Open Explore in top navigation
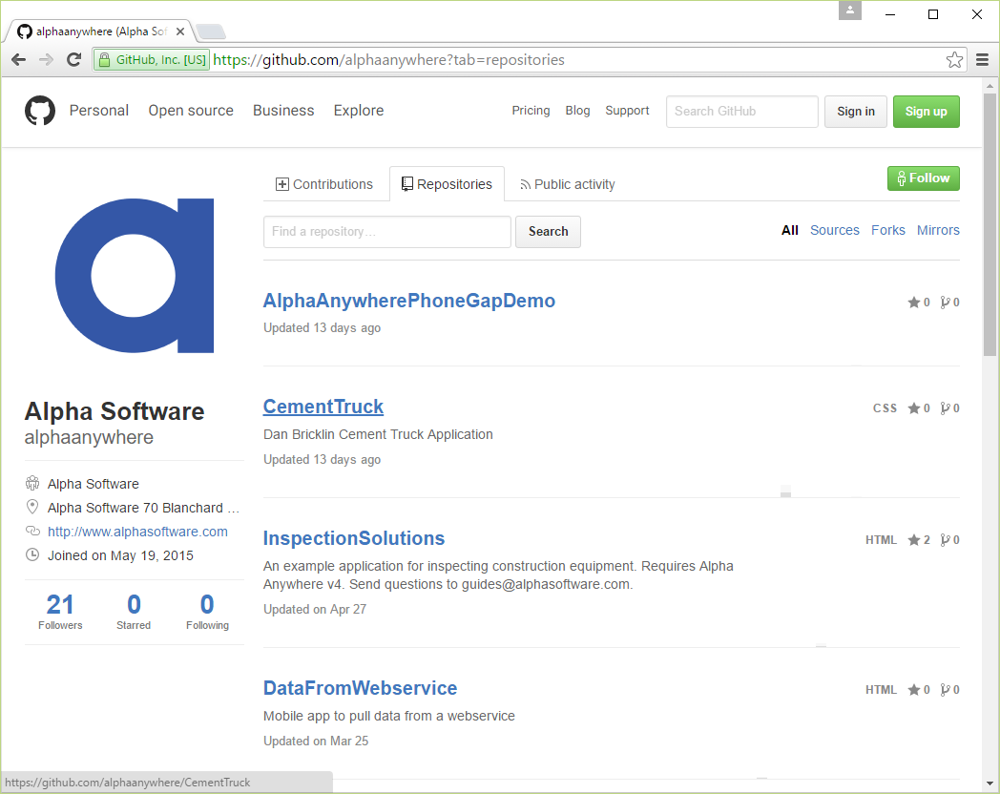Image resolution: width=1000 pixels, height=794 pixels. click(359, 111)
